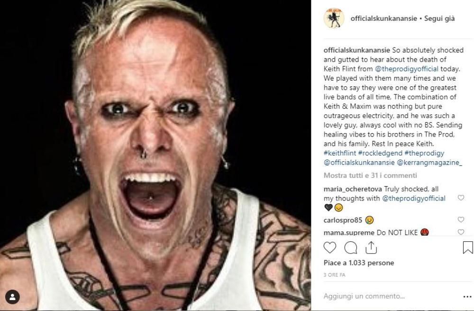Share the post using the share icon
Image resolution: width=474 pixels, height=311 pixels.
[x=371, y=247]
